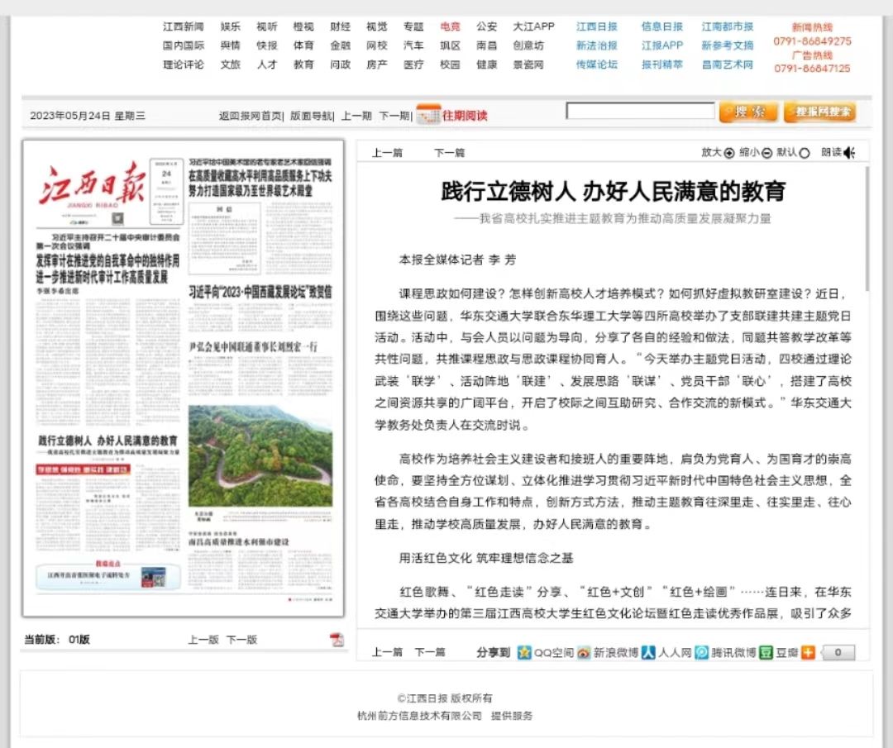Click 下一篇 above the article headline
The image size is (893, 748).
coord(449,153)
